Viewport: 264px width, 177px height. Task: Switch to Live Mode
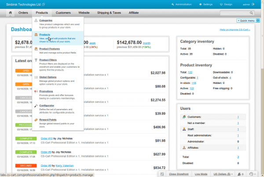(x=201, y=174)
